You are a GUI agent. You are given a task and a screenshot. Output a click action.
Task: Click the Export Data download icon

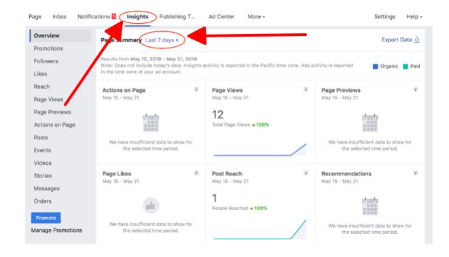pyautogui.click(x=417, y=40)
